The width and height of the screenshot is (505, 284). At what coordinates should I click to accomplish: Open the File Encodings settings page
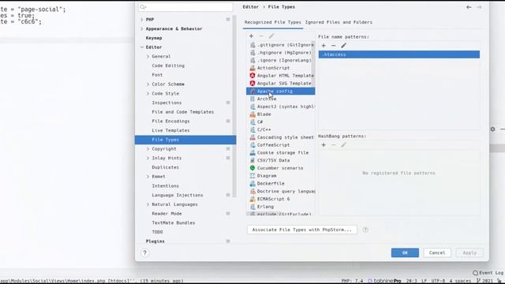click(x=170, y=121)
